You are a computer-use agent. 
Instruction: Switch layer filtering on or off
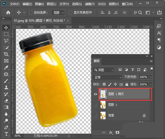tap(151, 69)
